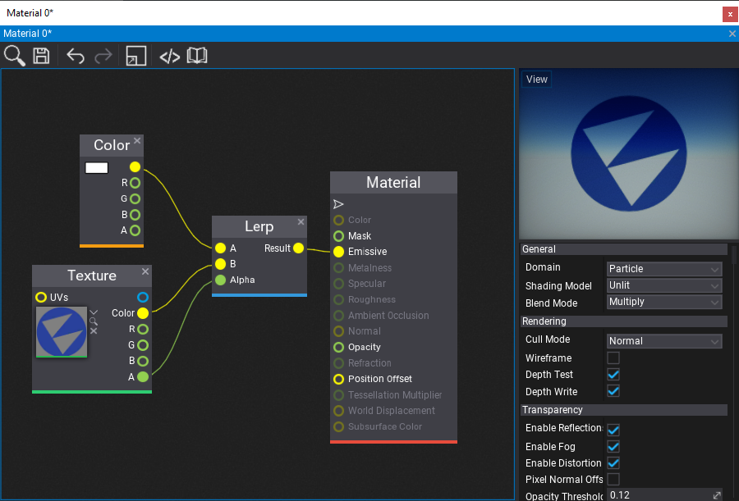Click the properties panel scrollbar
739x501 pixels.
click(x=734, y=254)
